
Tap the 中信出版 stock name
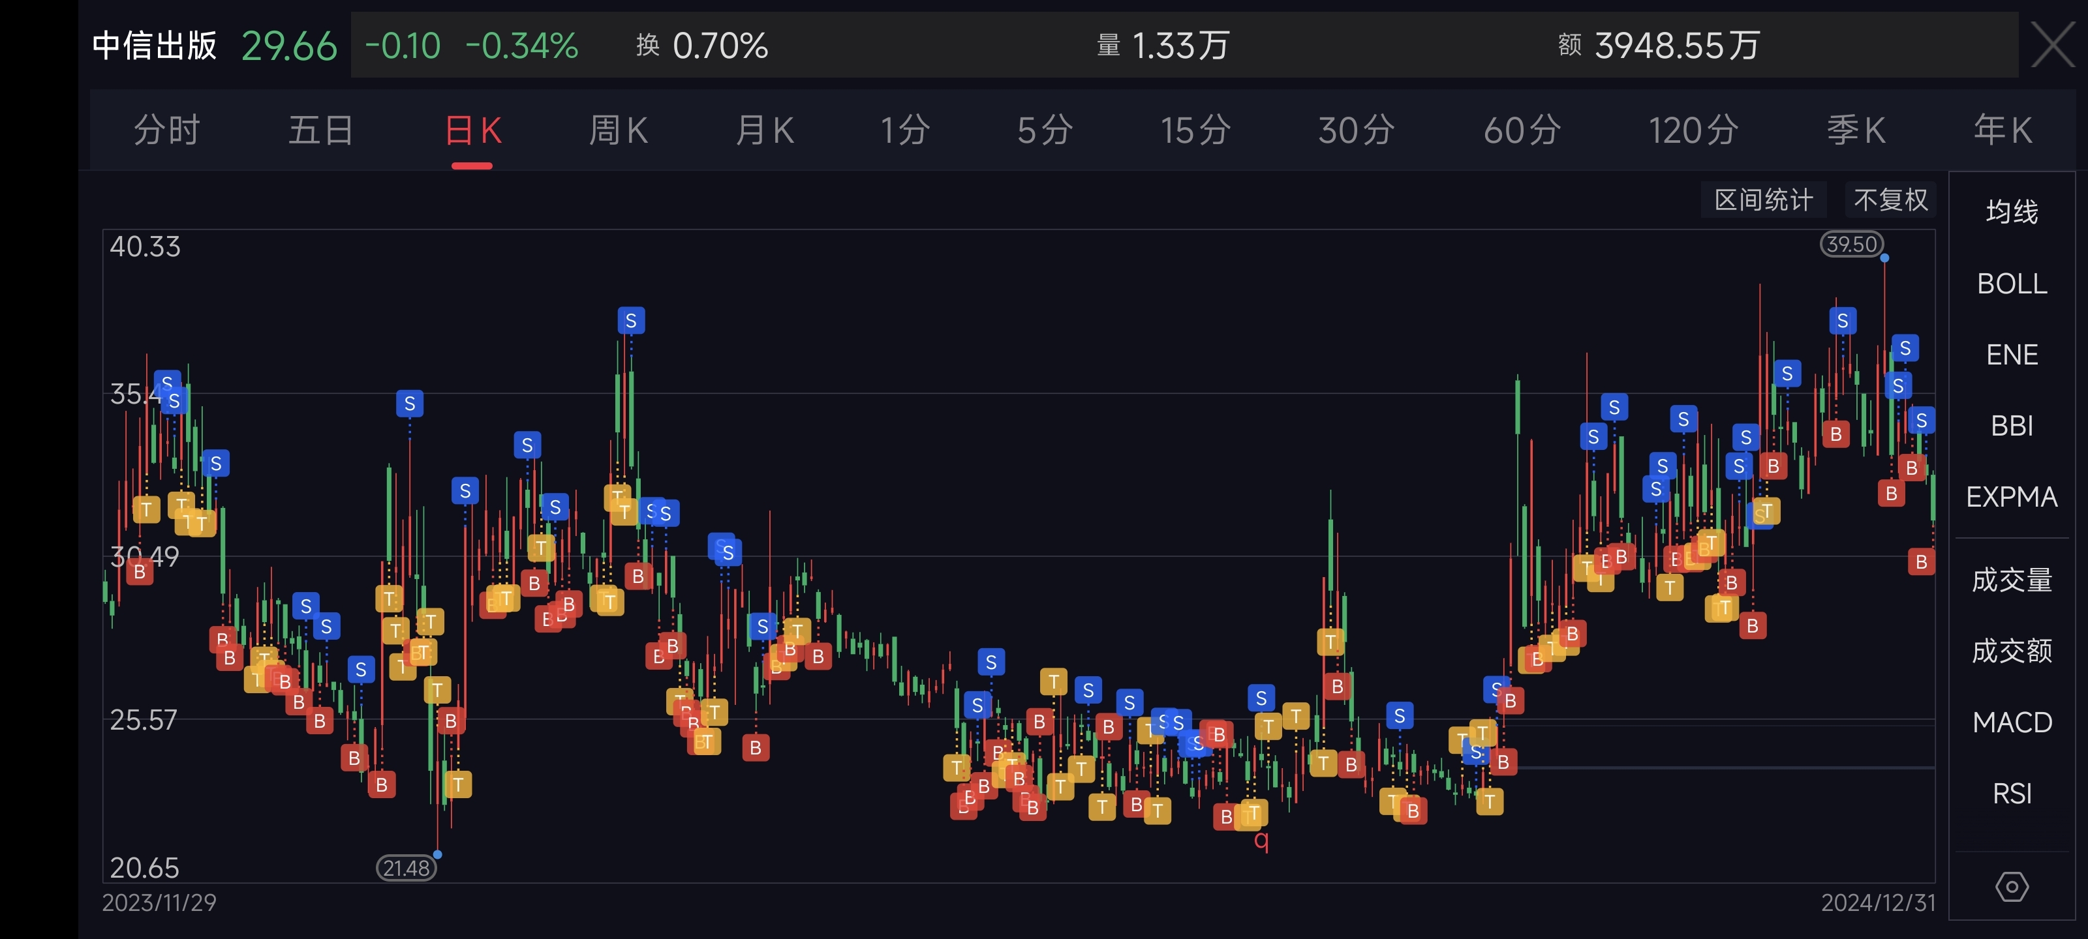(x=154, y=46)
